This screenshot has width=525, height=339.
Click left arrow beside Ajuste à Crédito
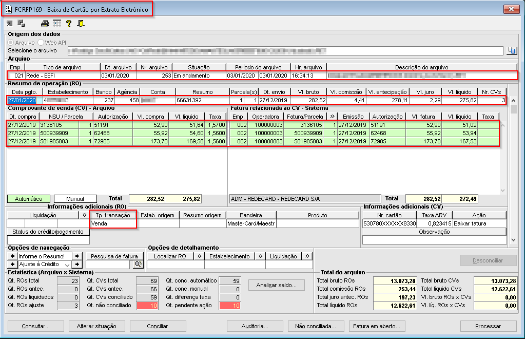point(13,265)
